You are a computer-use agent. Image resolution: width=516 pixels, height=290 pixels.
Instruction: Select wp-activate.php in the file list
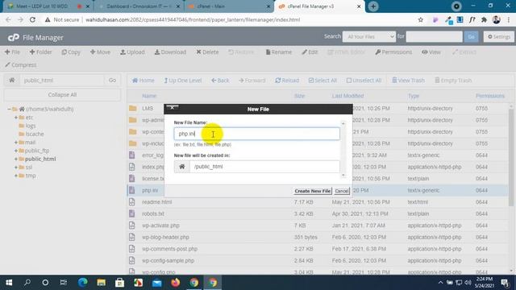(x=160, y=226)
